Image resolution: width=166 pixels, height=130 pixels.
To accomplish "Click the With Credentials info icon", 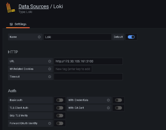I will [108, 100].
